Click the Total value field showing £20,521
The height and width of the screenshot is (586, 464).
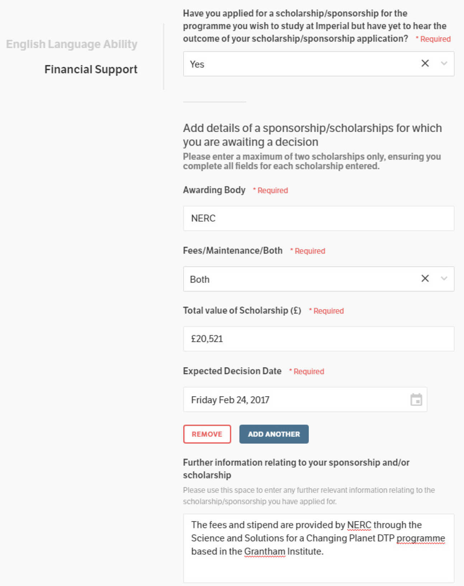[x=318, y=339]
